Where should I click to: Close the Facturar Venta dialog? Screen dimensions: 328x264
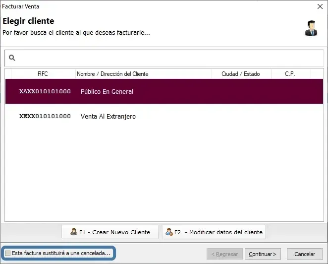coord(320,6)
